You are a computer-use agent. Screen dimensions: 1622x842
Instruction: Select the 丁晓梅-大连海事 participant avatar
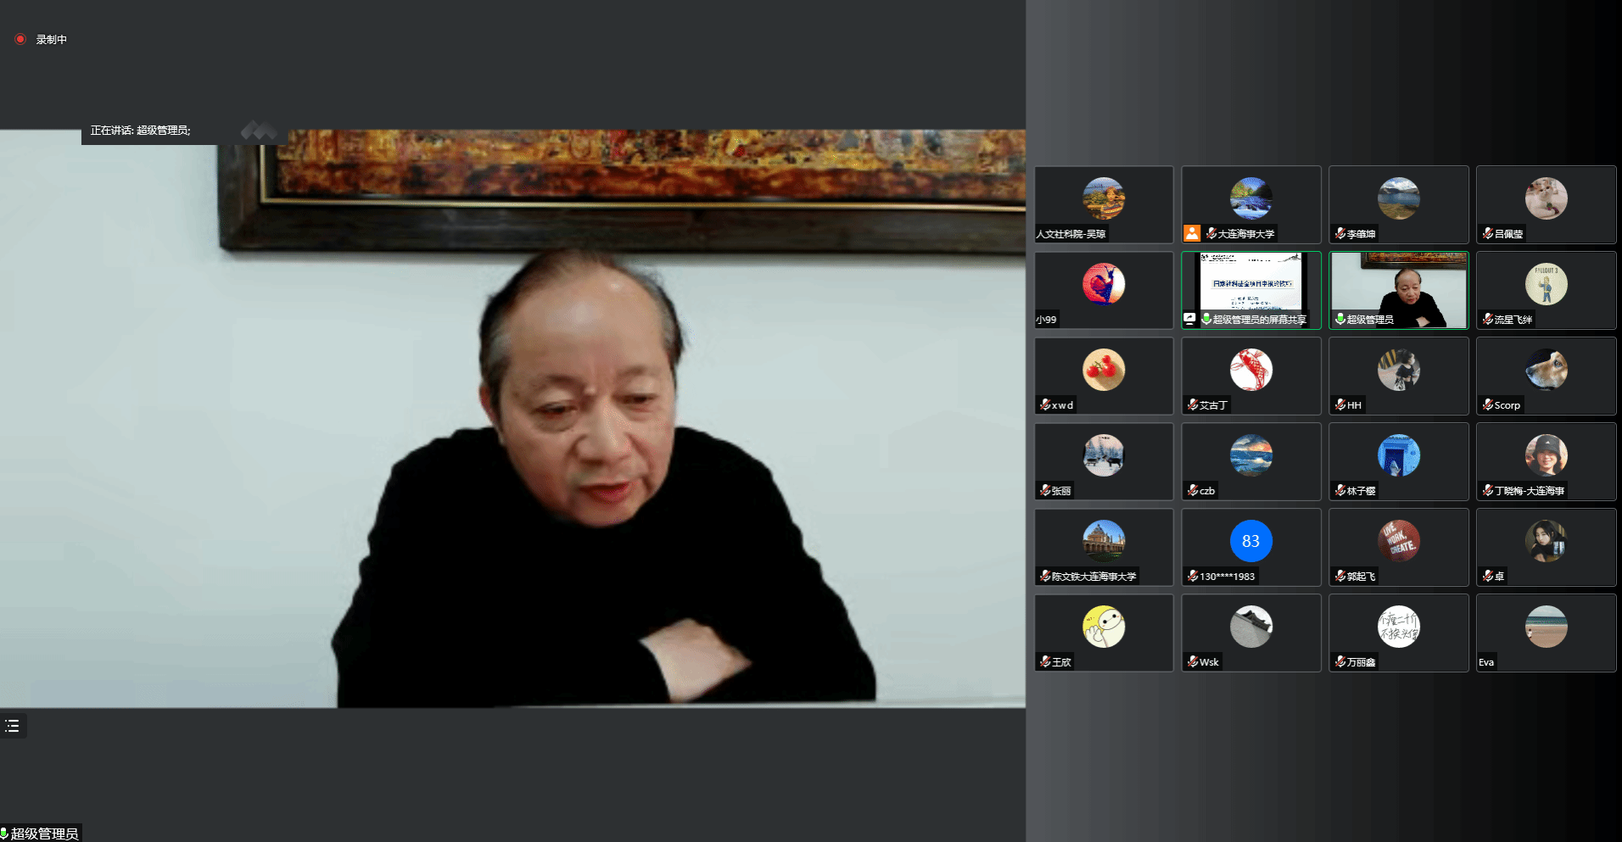click(1546, 455)
